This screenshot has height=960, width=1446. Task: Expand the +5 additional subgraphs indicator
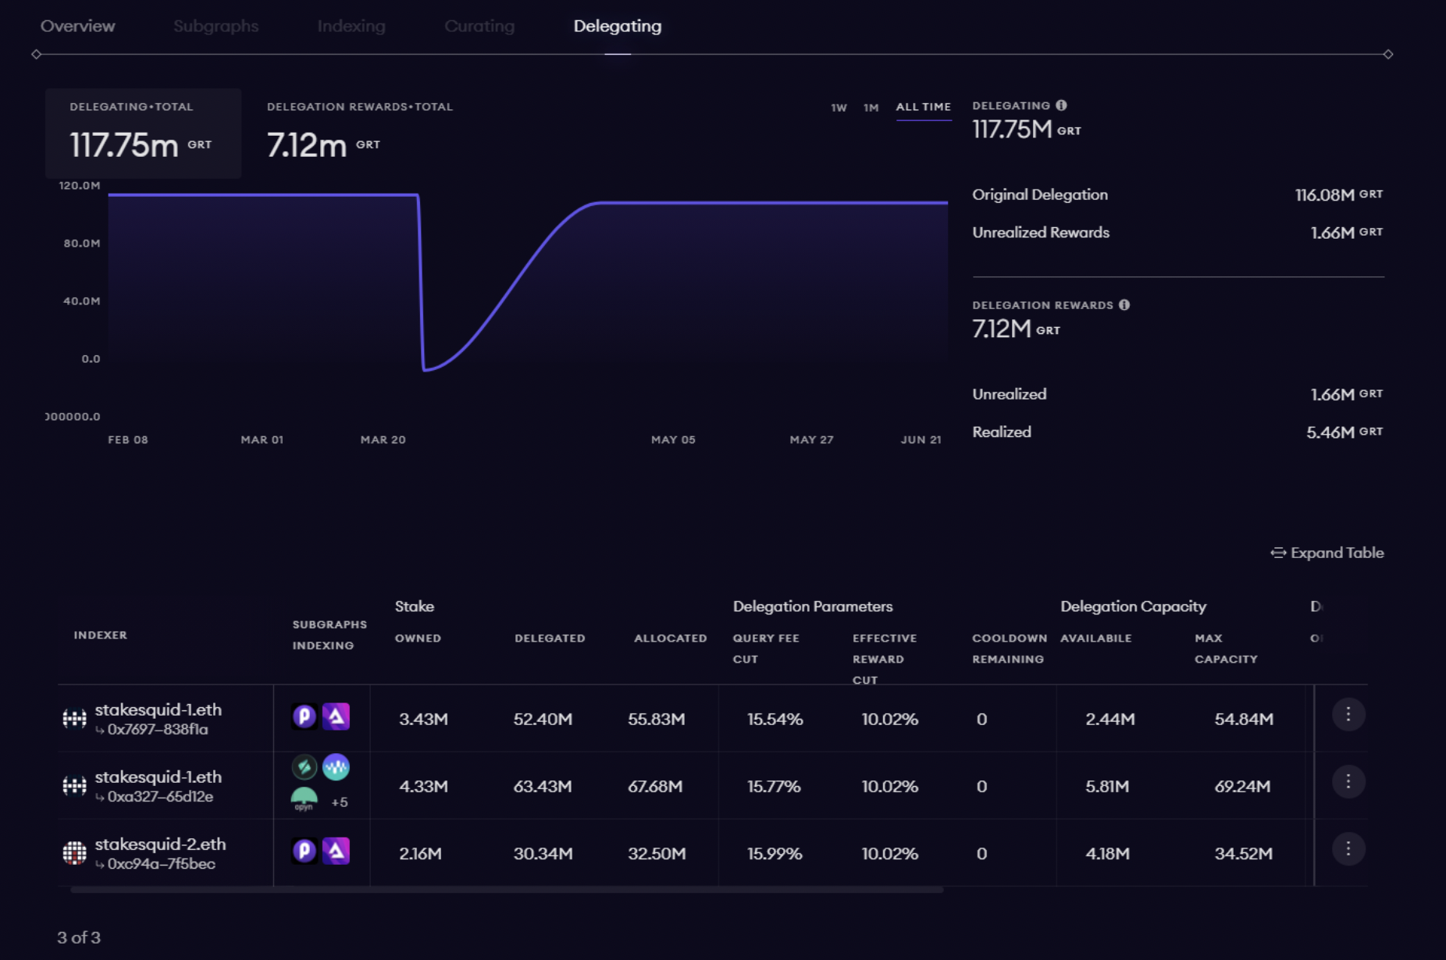pyautogui.click(x=340, y=802)
